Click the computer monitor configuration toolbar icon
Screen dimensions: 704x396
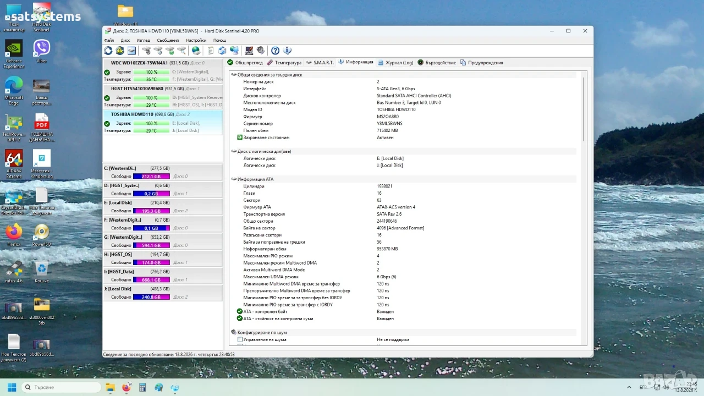tap(249, 51)
